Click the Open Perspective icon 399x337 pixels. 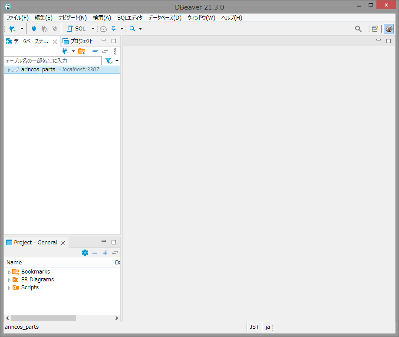click(375, 29)
